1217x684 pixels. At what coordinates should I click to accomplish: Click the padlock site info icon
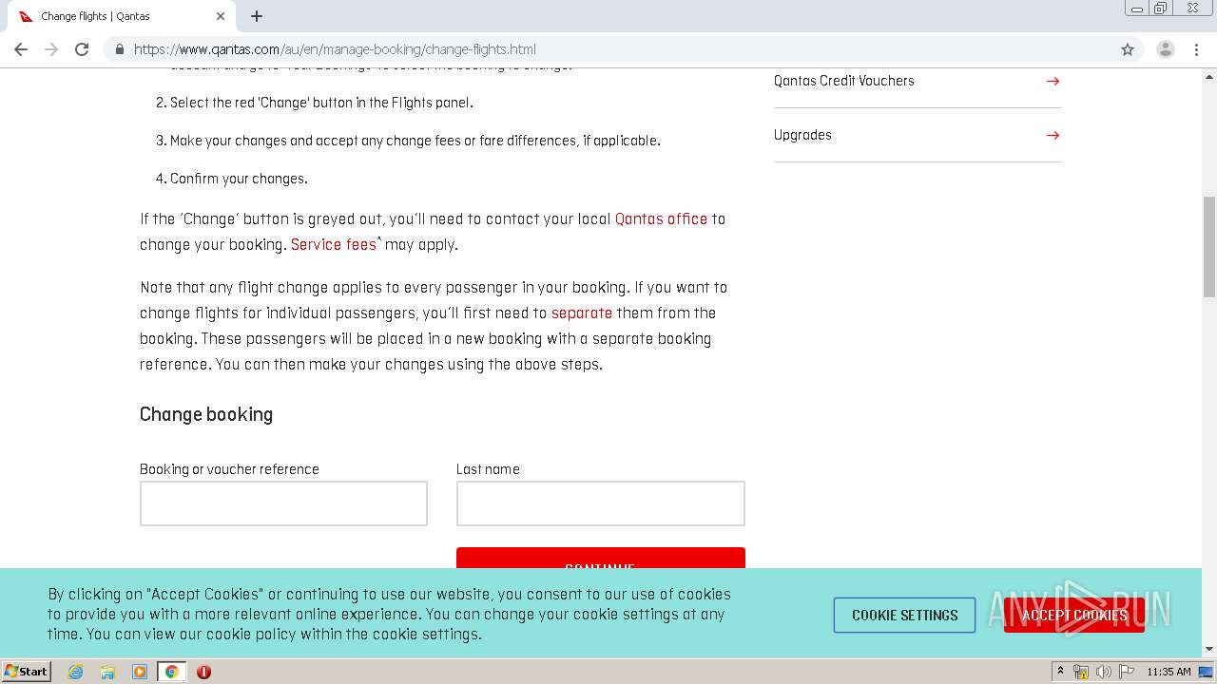(119, 49)
